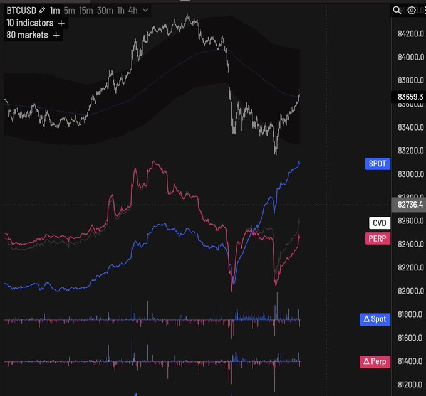This screenshot has height=396, width=426.
Task: Click the 82600.0 price axis label
Action: [411, 221]
